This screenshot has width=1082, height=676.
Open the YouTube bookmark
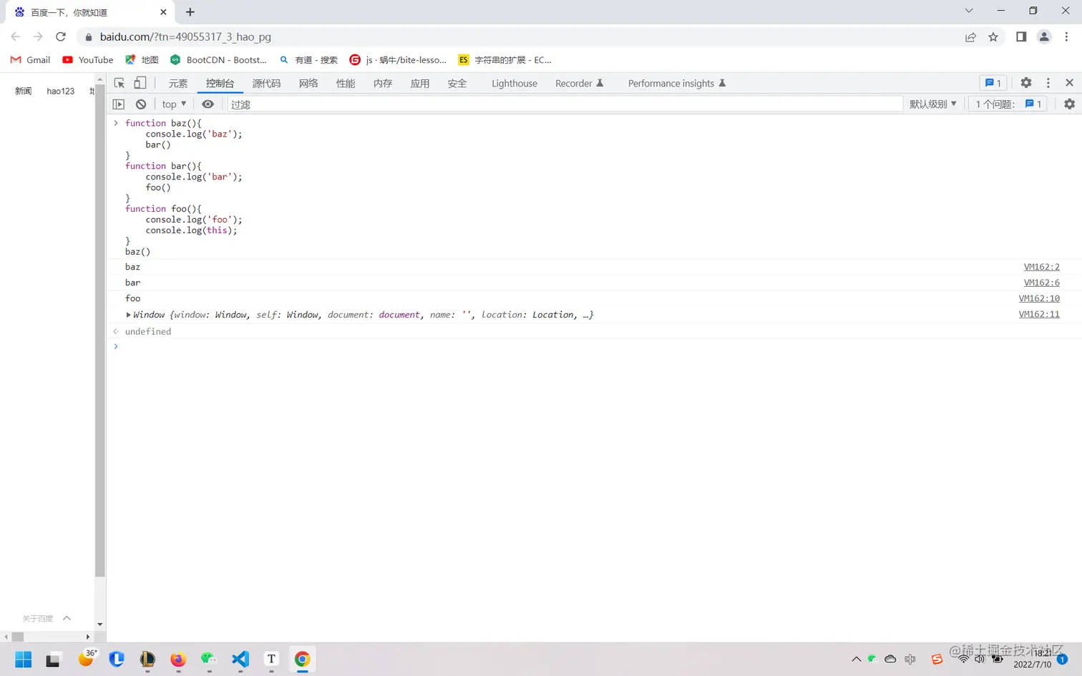(88, 60)
